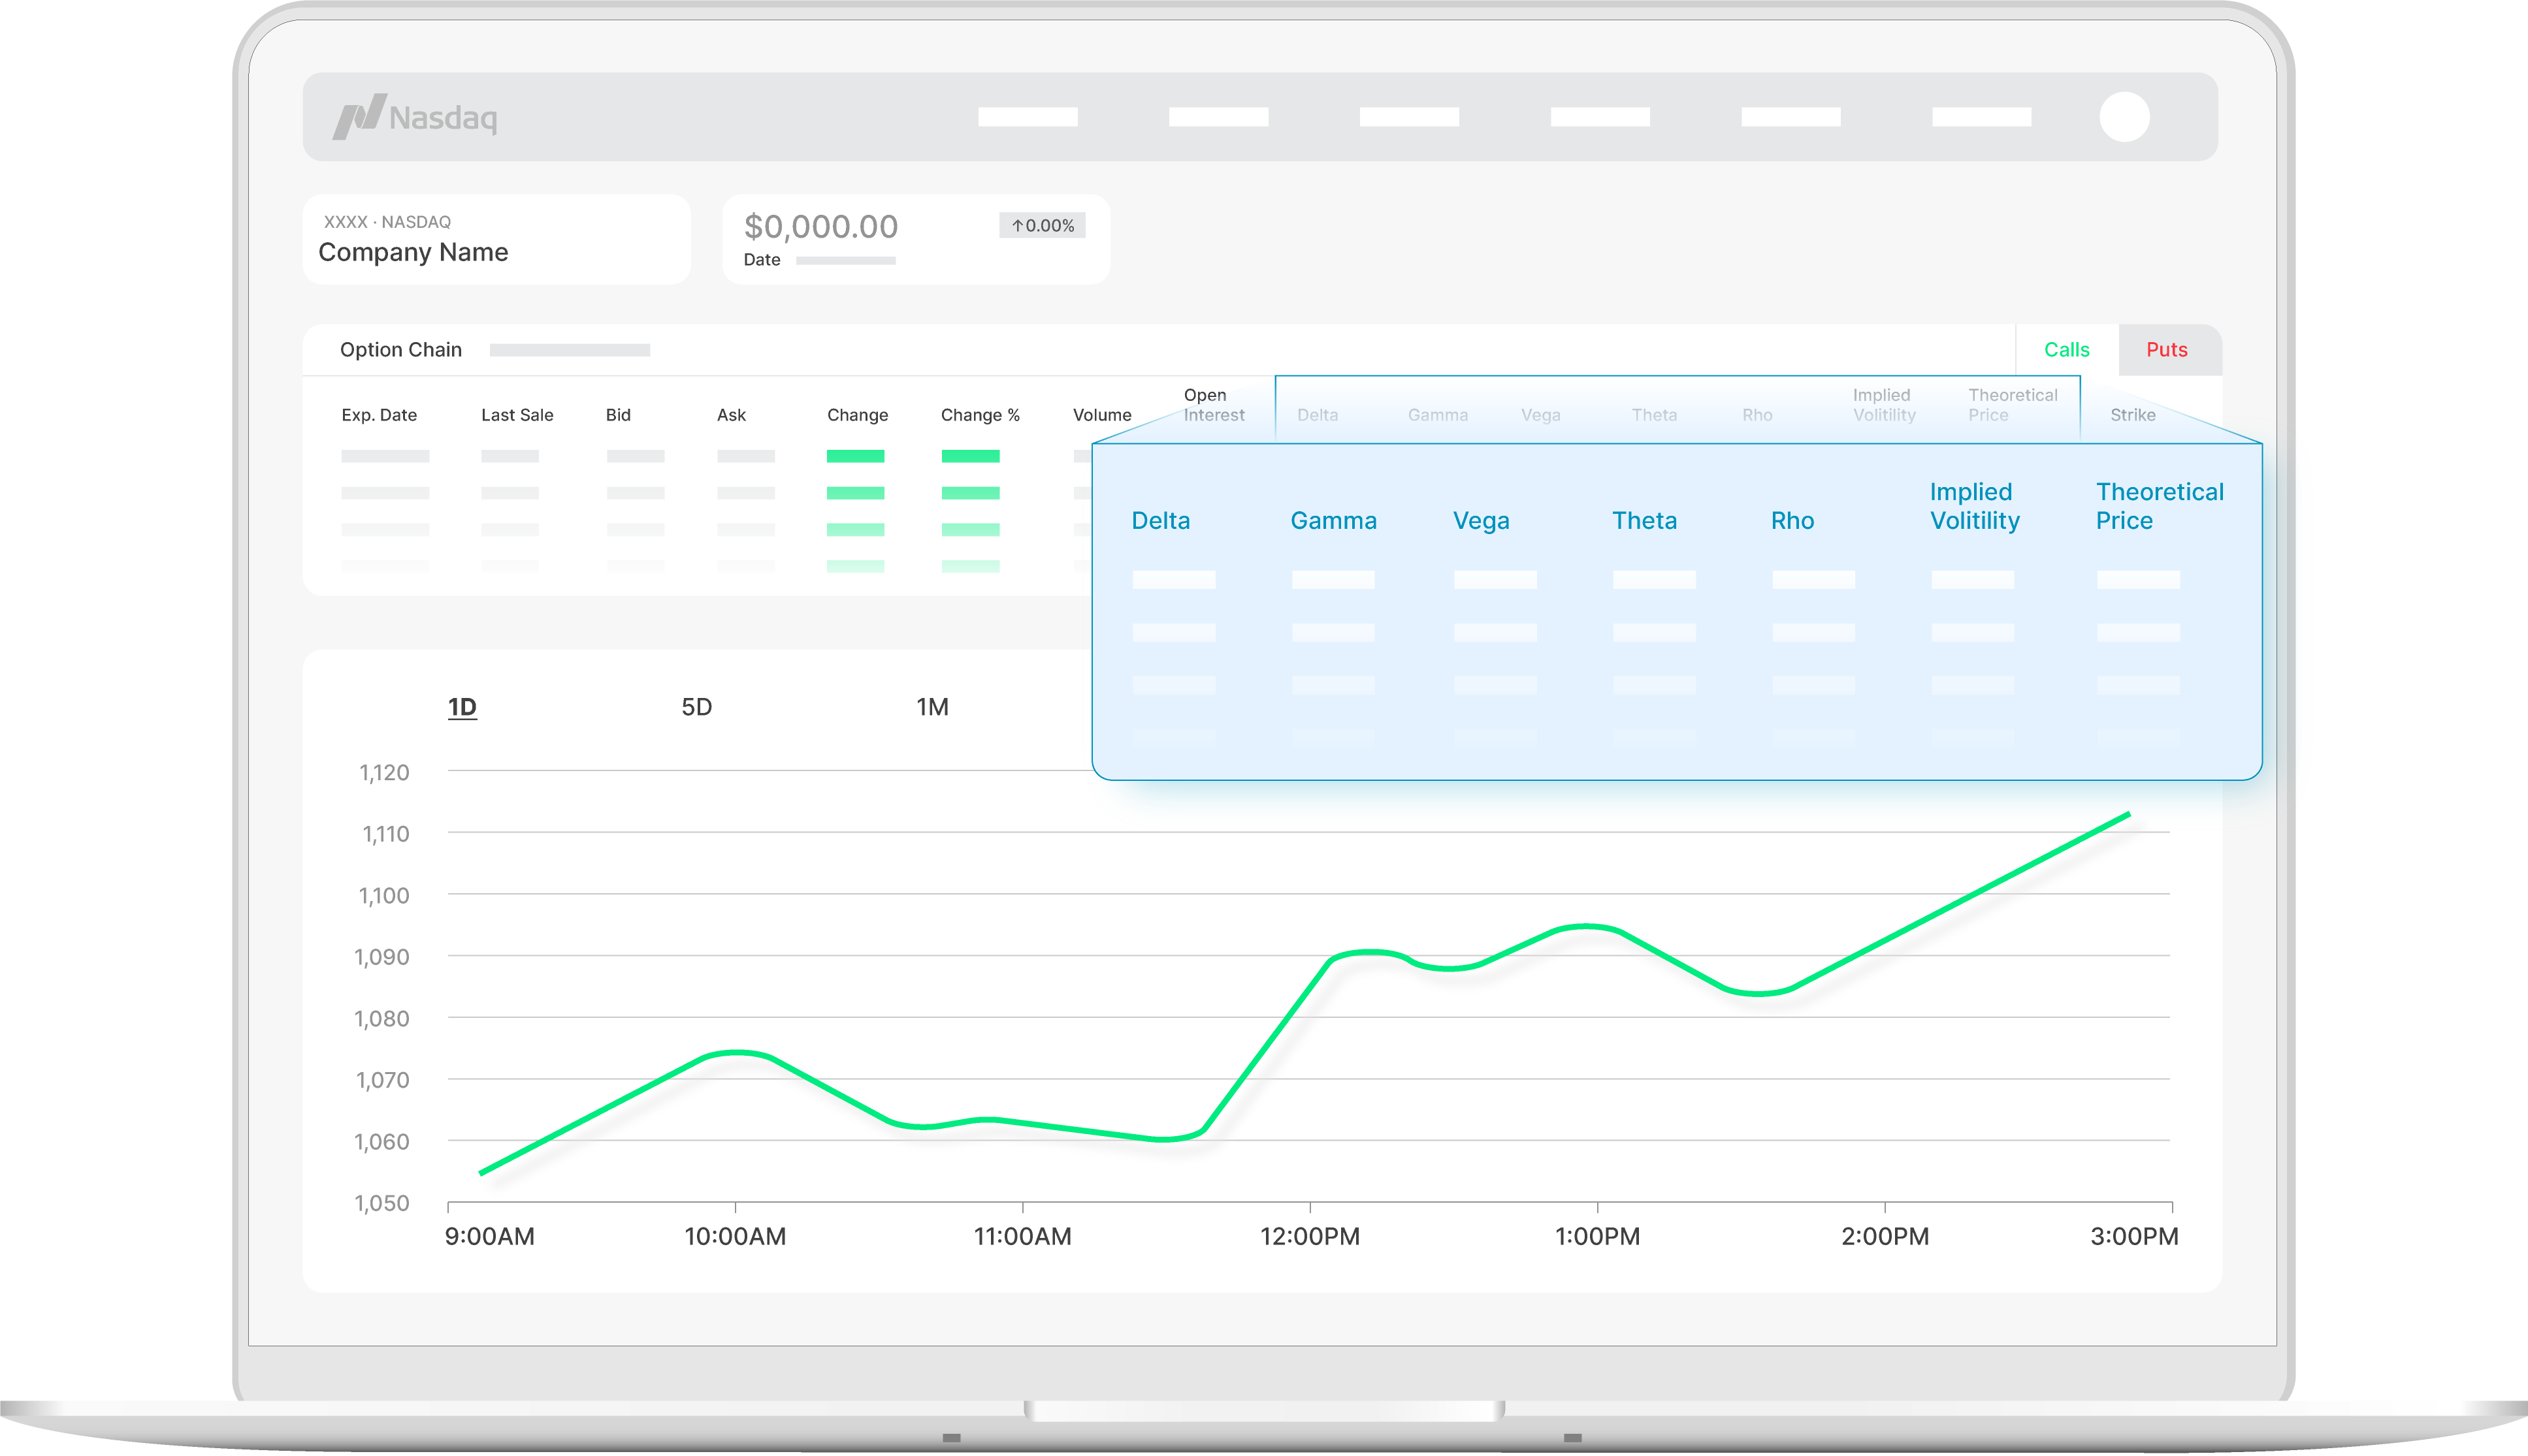Click the faded Vega table header
The image size is (2528, 1456).
click(x=1540, y=415)
